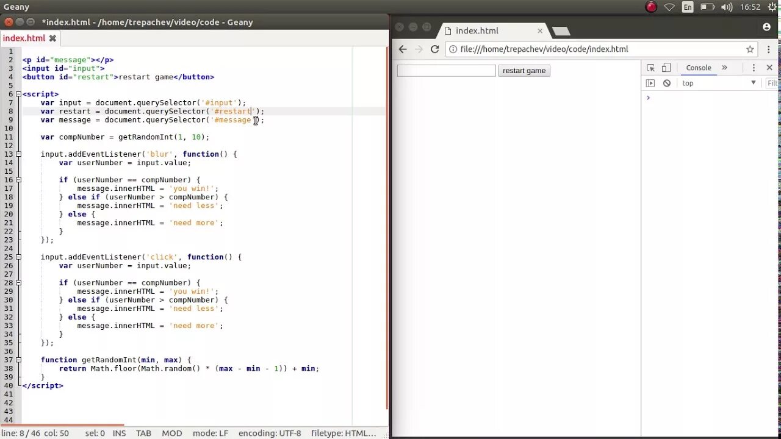The height and width of the screenshot is (439, 781).
Task: Click the INS insert mode indicator
Action: click(120, 433)
